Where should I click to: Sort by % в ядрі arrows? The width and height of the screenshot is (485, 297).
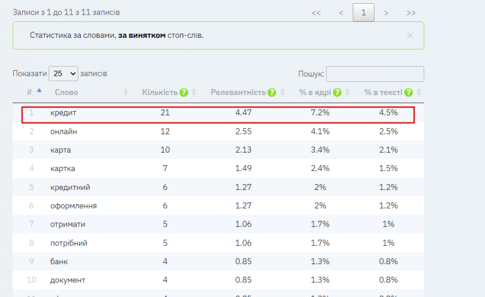point(347,92)
